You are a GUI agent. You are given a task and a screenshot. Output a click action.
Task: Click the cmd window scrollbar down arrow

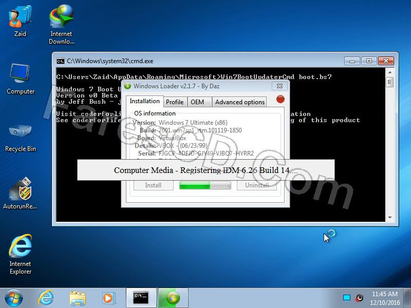(x=390, y=217)
